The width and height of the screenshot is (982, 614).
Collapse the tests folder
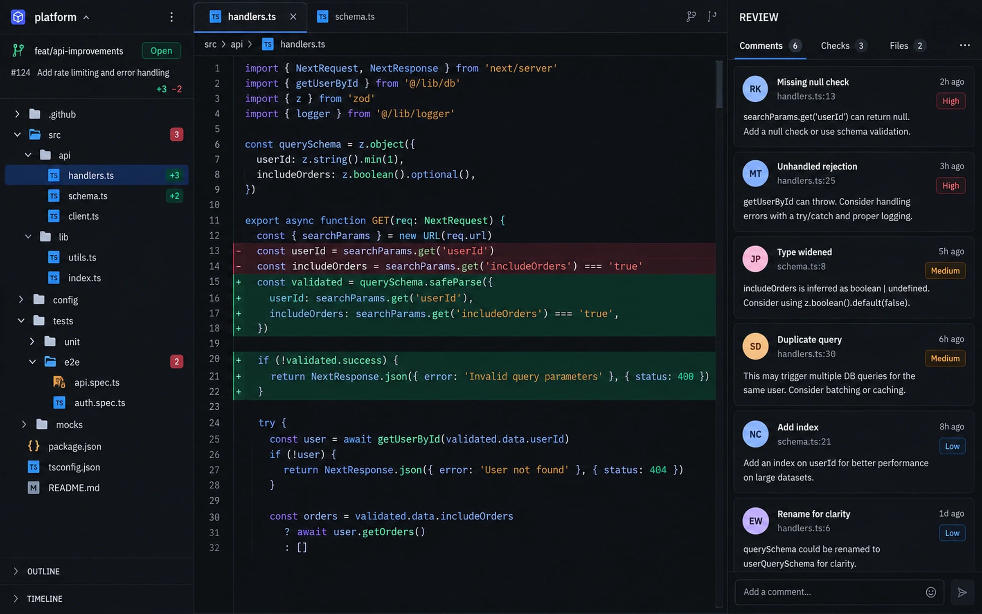[x=21, y=321]
